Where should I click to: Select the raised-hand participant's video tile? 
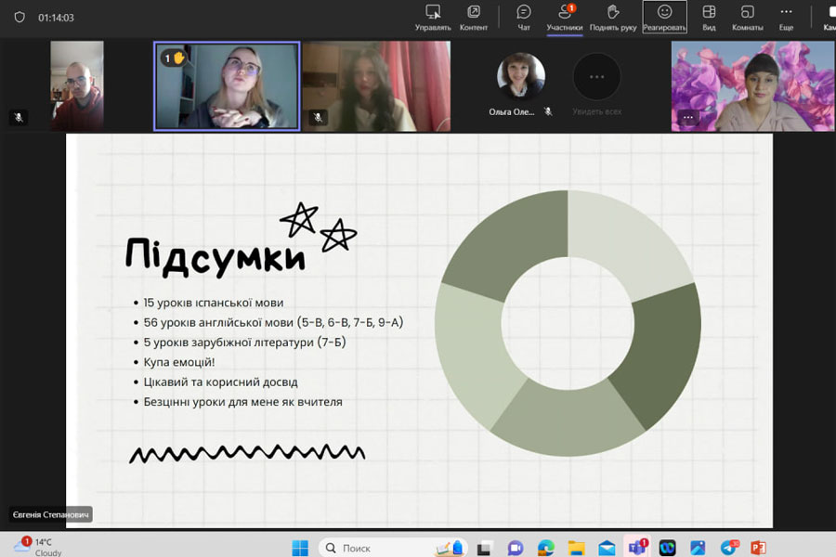(x=227, y=85)
